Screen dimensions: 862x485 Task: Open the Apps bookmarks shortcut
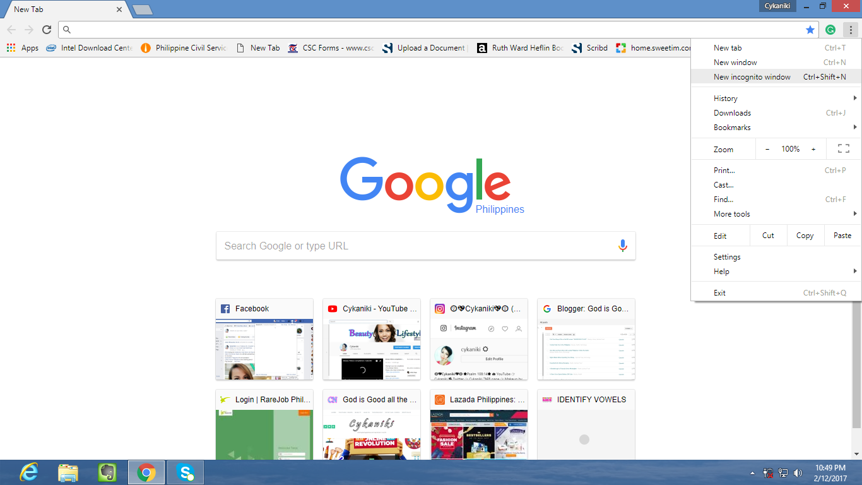coord(22,48)
